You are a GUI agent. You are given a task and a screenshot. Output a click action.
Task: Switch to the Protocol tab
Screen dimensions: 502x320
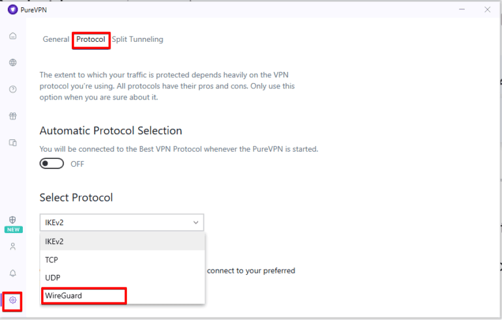pyautogui.click(x=90, y=39)
